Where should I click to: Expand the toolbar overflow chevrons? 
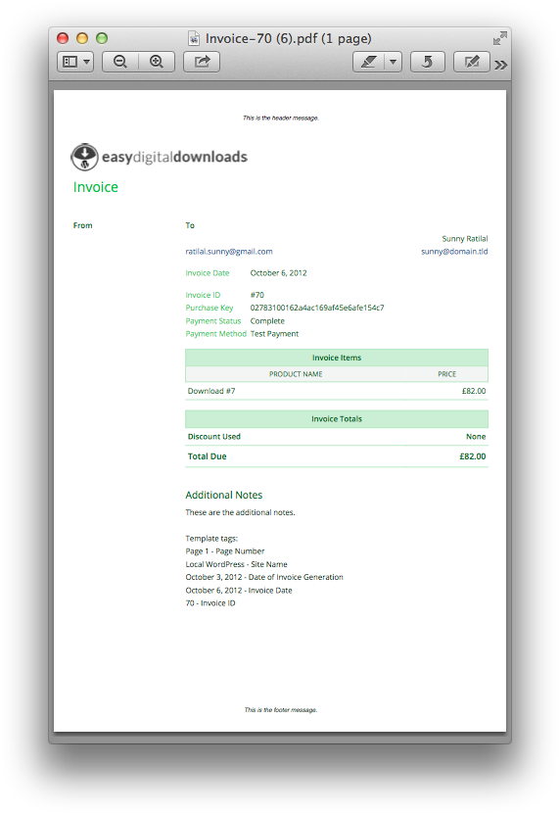coord(500,65)
